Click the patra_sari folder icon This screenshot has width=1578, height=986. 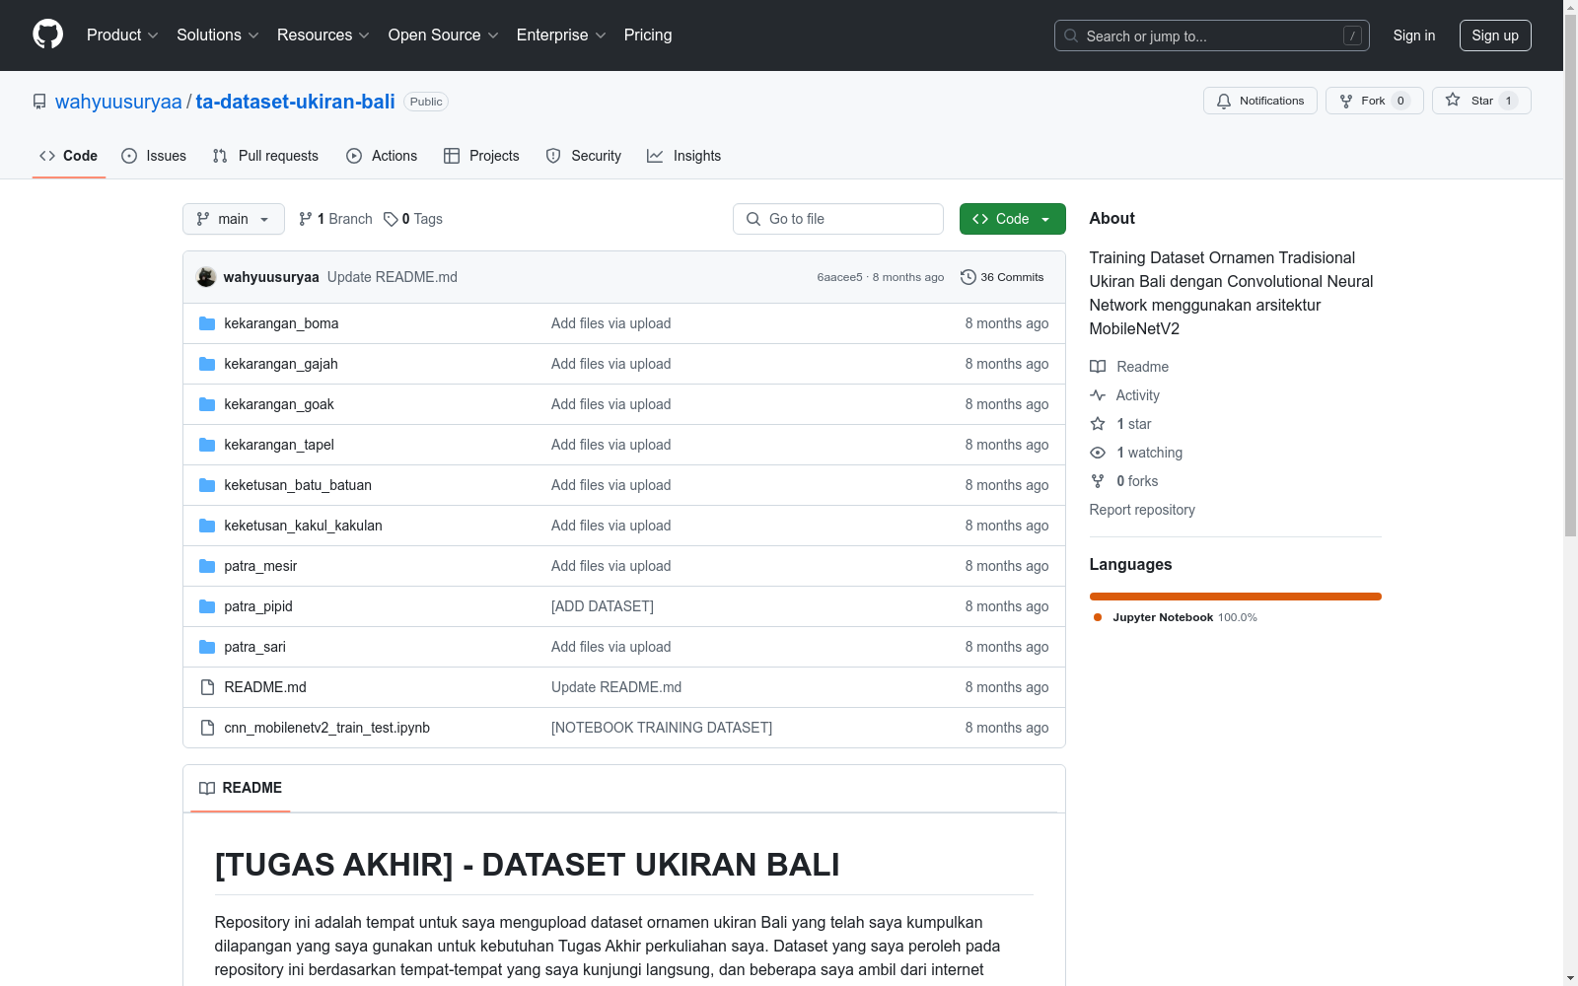207,647
